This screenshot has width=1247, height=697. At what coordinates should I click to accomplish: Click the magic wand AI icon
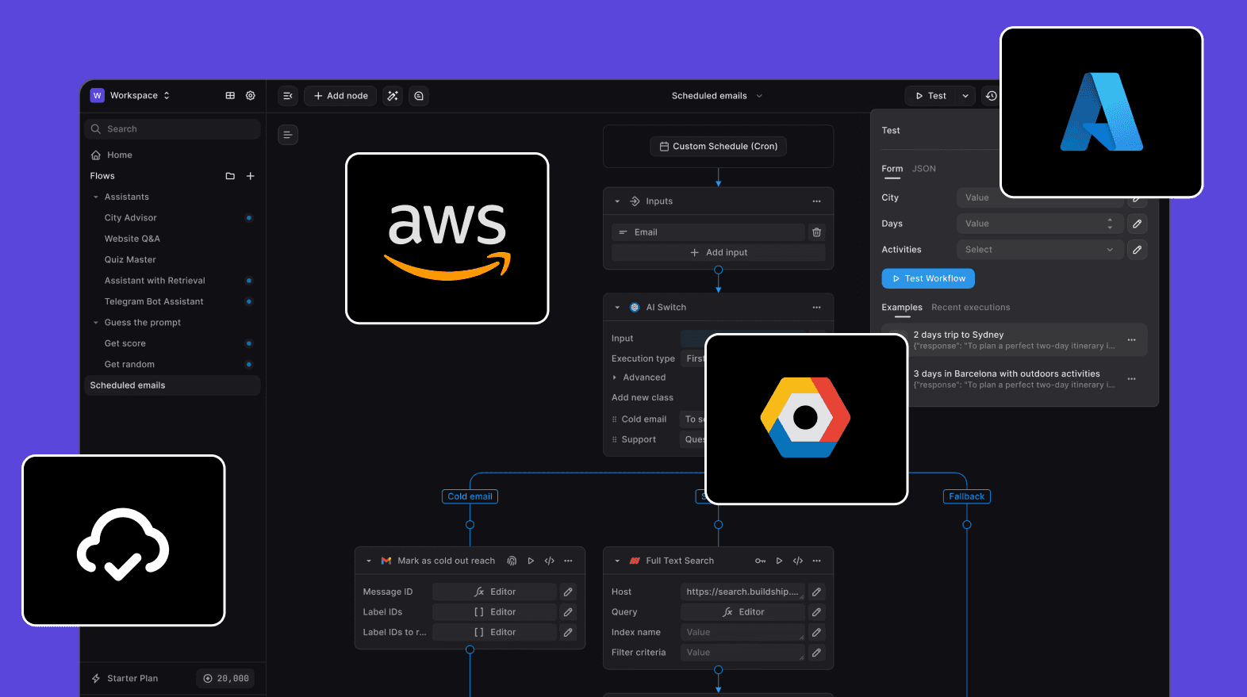(x=393, y=96)
